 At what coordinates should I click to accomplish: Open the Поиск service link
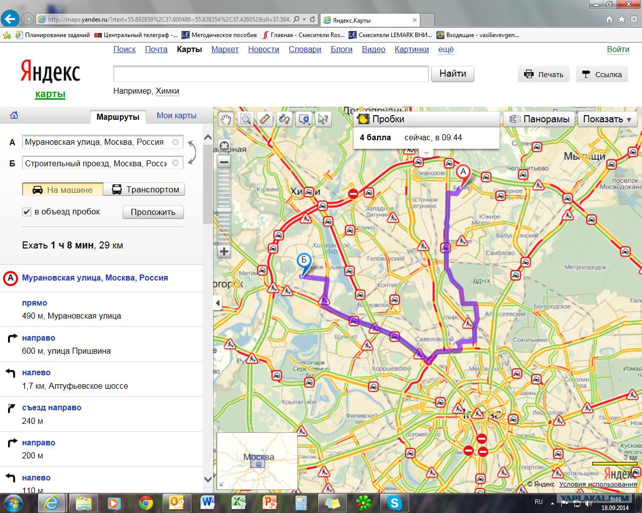click(x=124, y=50)
